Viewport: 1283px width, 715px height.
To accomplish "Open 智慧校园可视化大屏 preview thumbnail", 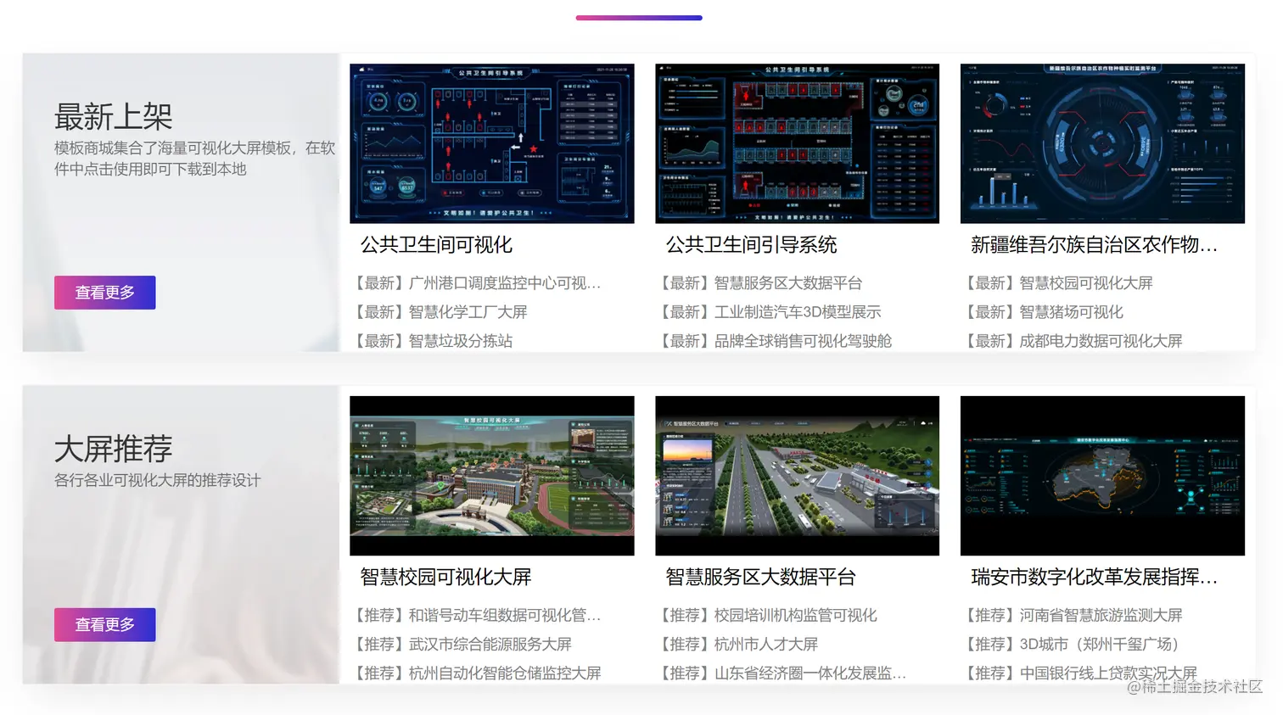I will (x=492, y=476).
